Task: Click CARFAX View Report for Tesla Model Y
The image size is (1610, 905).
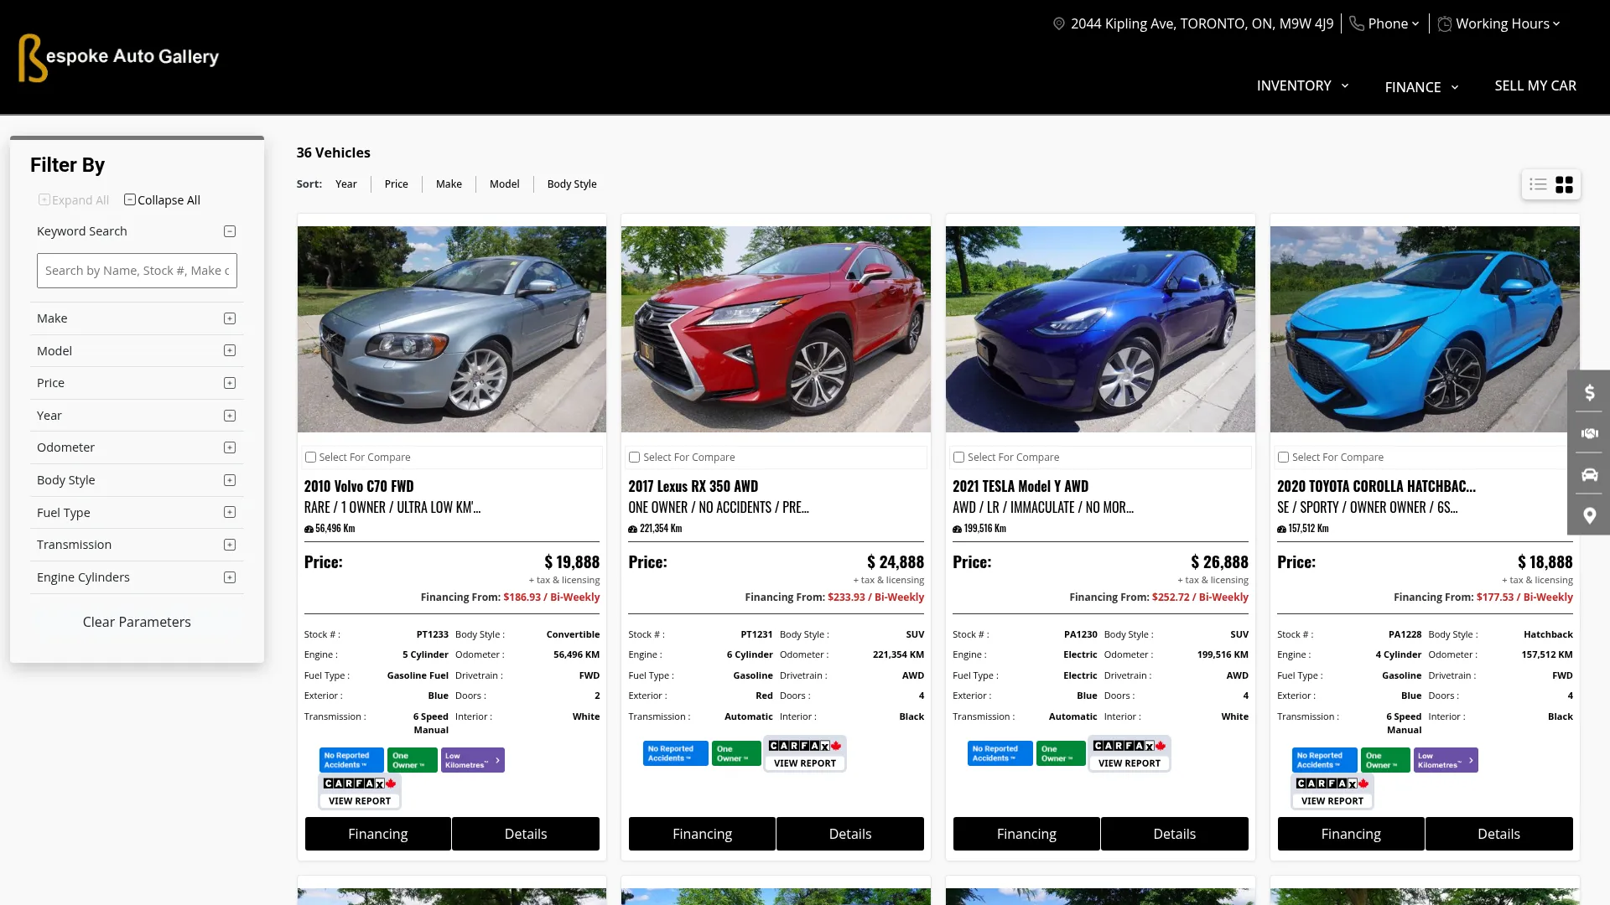Action: coord(1130,754)
